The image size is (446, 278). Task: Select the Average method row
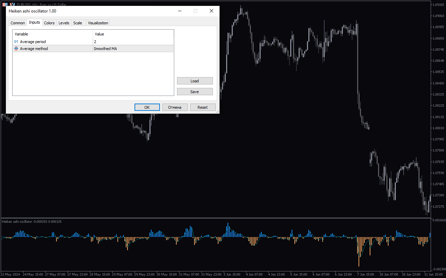(x=93, y=49)
